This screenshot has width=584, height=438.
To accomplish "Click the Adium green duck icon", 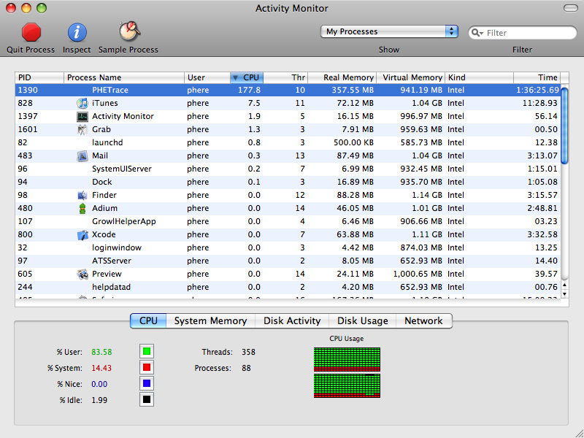I will click(82, 209).
